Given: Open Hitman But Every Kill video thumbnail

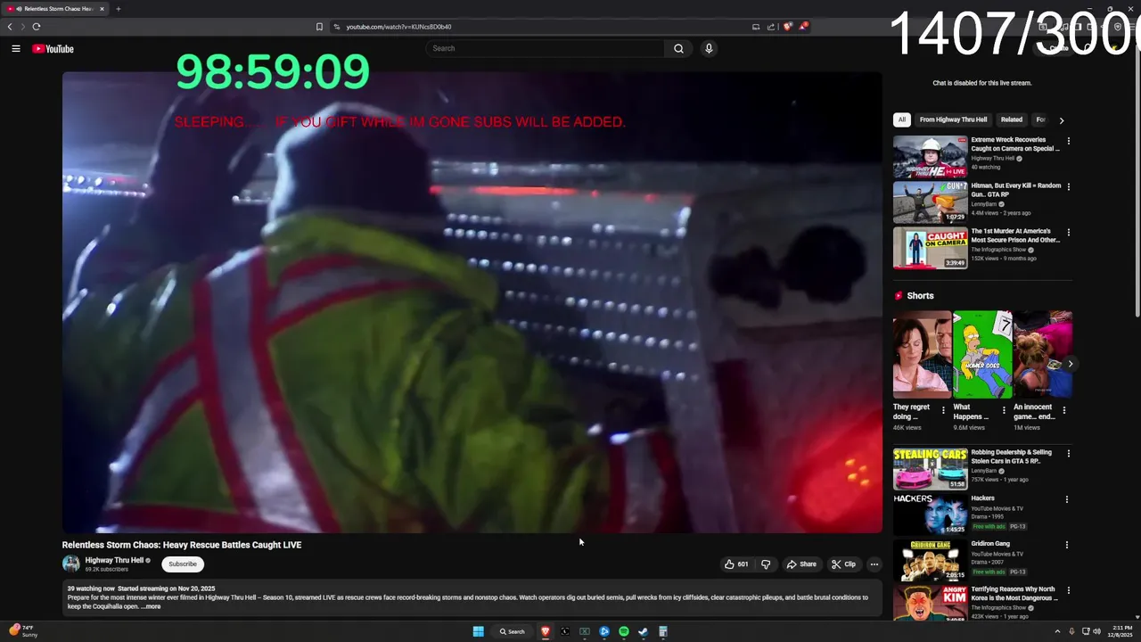Looking at the screenshot, I should [x=930, y=202].
